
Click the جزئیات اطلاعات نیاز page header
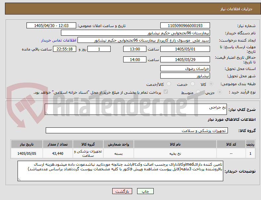[x=236, y=9]
